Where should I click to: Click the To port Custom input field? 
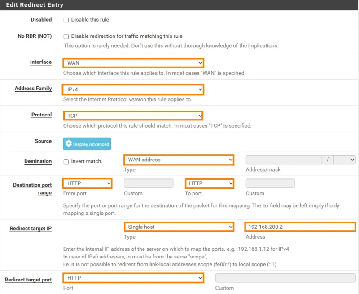tap(270, 183)
